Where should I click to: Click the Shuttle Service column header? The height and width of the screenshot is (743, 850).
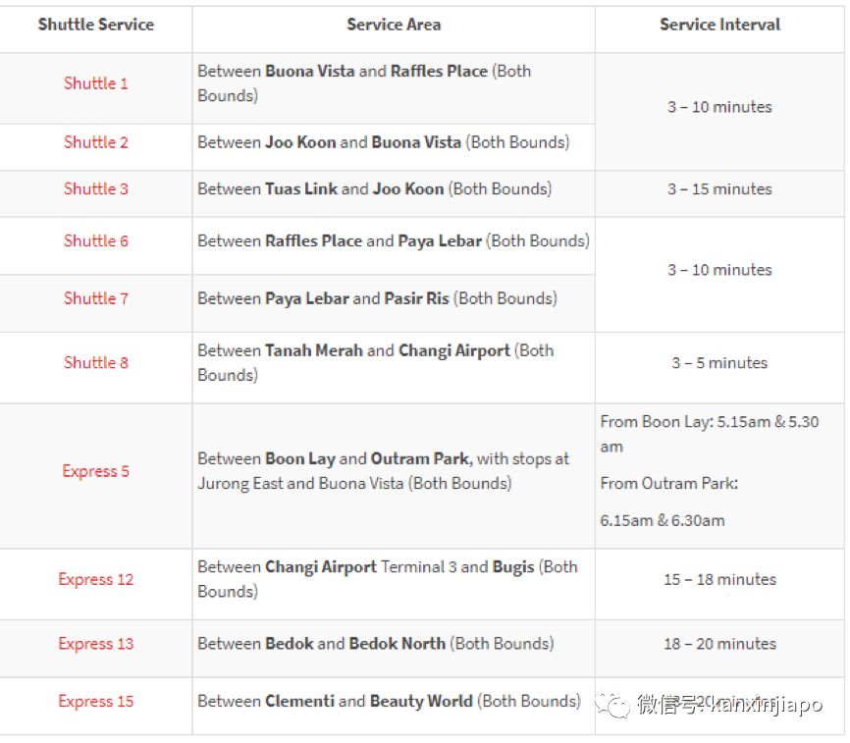pyautogui.click(x=96, y=25)
